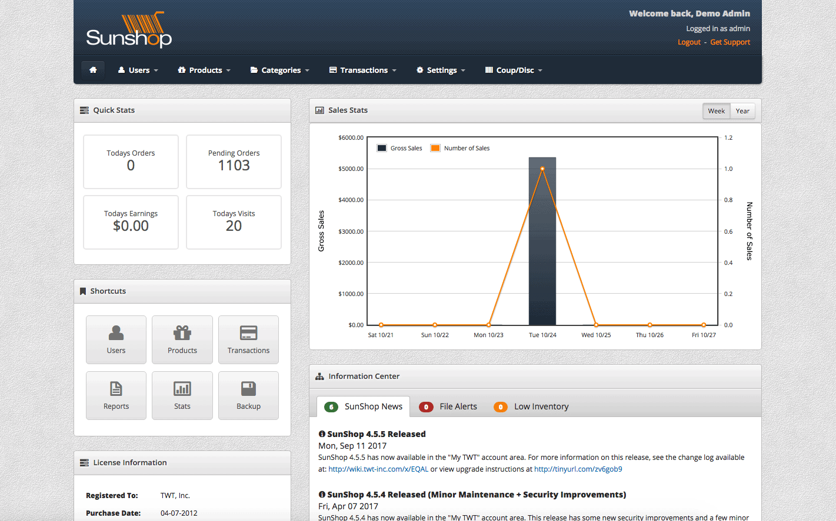
Task: Expand the Coup/Disc dropdown caret
Action: point(540,70)
